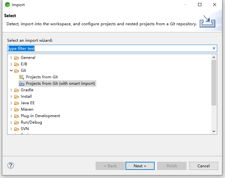Click the Maven folder icon
The image size is (225, 178).
click(x=17, y=109)
